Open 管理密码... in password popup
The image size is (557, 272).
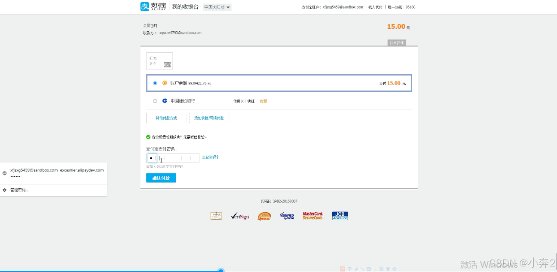(x=19, y=190)
